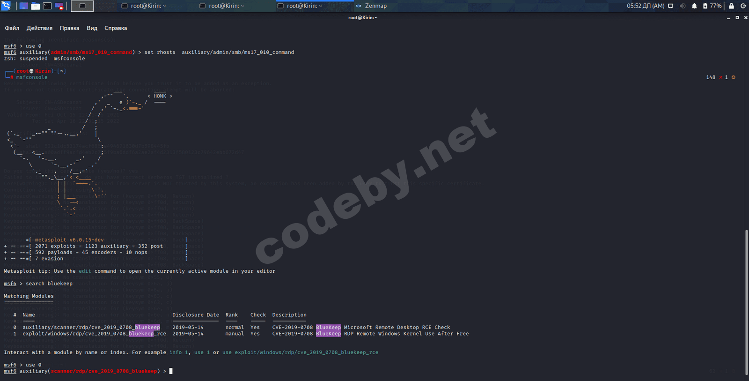Click the '2071 exploits - 1123 auxiliary - 352 post' line
Screen dimensions: 749x381
pos(99,246)
